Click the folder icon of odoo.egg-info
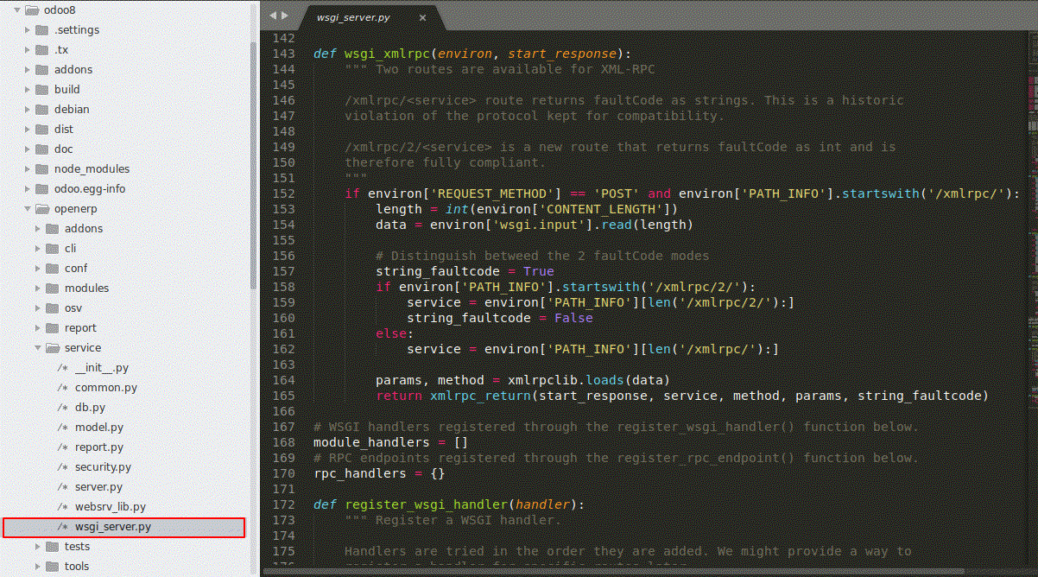 pos(43,188)
